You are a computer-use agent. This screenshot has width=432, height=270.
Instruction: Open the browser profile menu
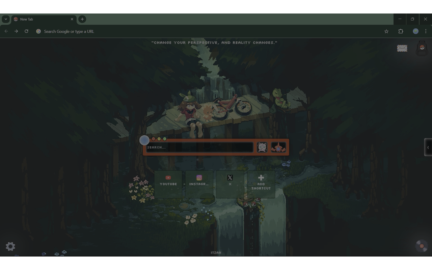pos(415,31)
